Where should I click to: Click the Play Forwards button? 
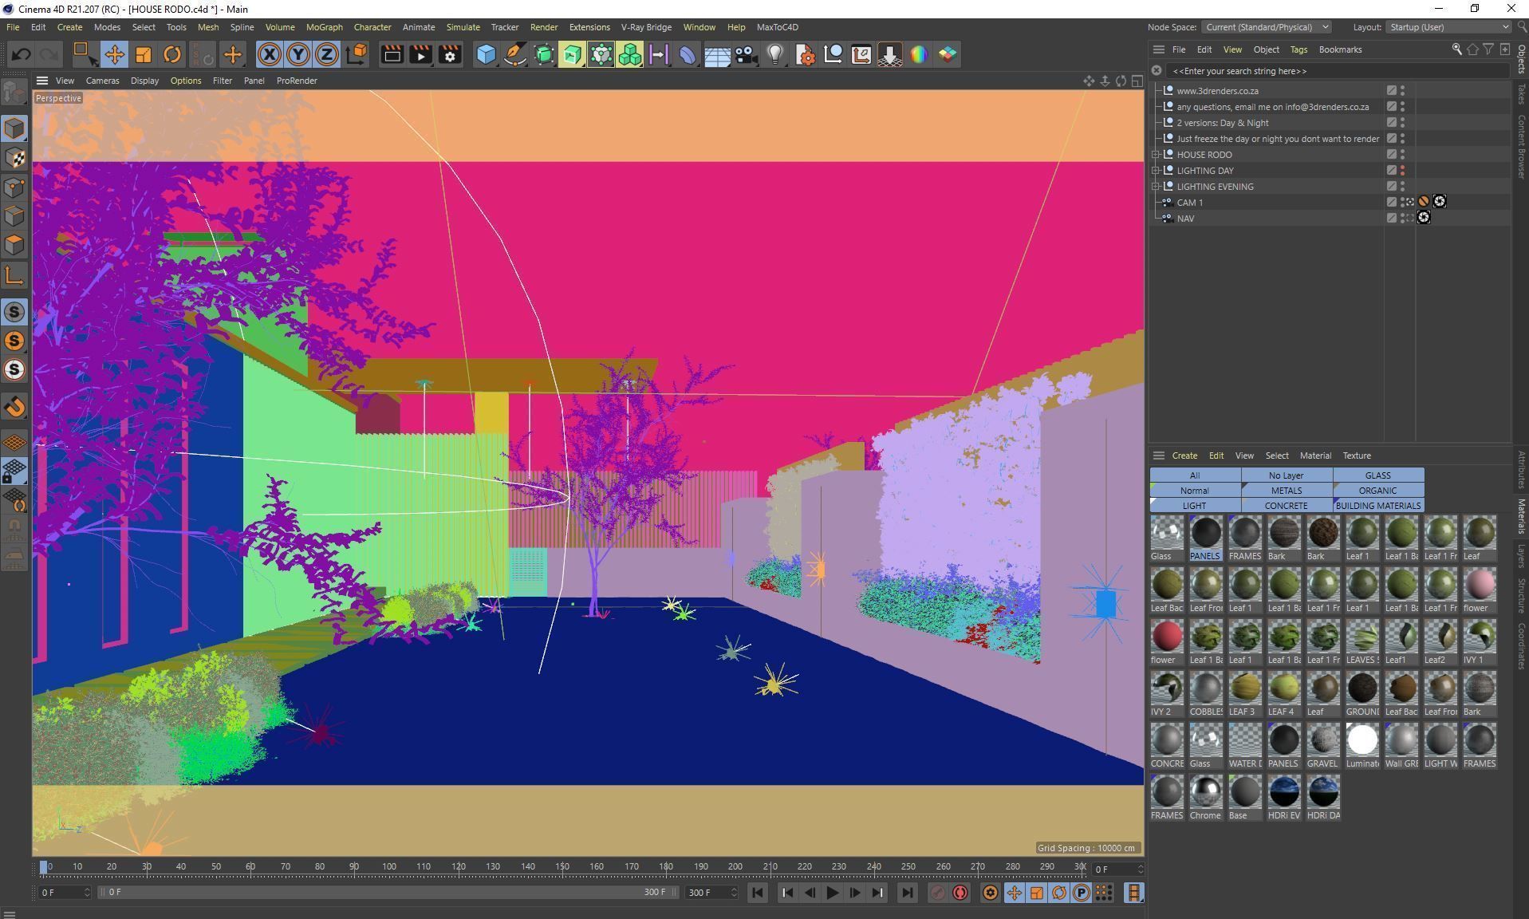[832, 893]
